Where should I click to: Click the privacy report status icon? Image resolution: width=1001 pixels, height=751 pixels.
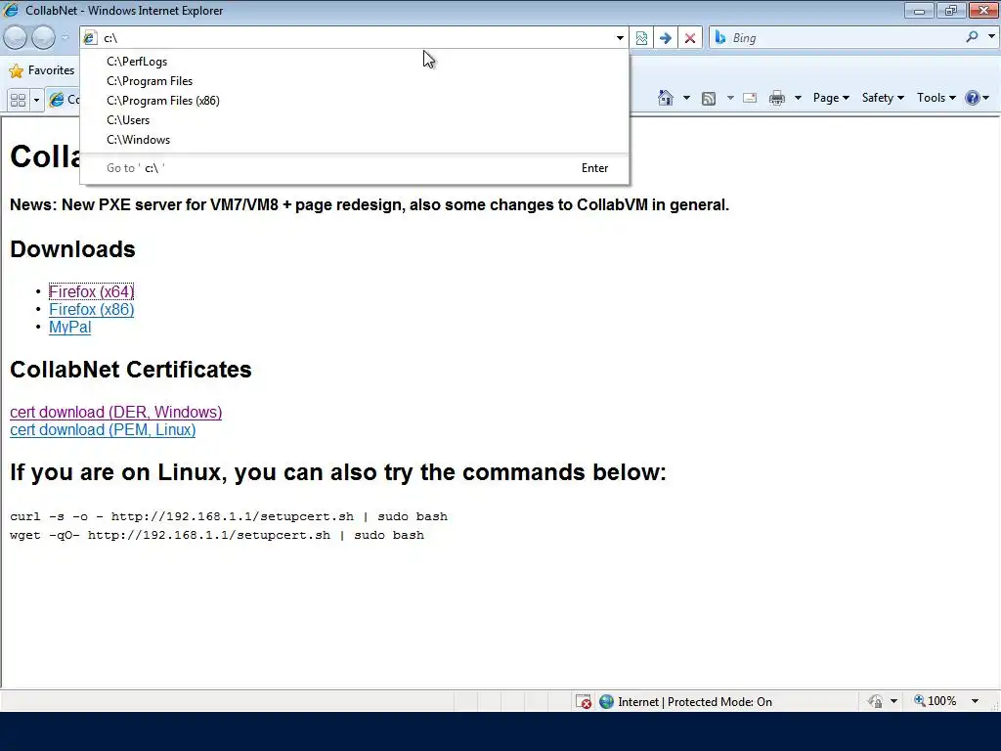[x=875, y=702]
